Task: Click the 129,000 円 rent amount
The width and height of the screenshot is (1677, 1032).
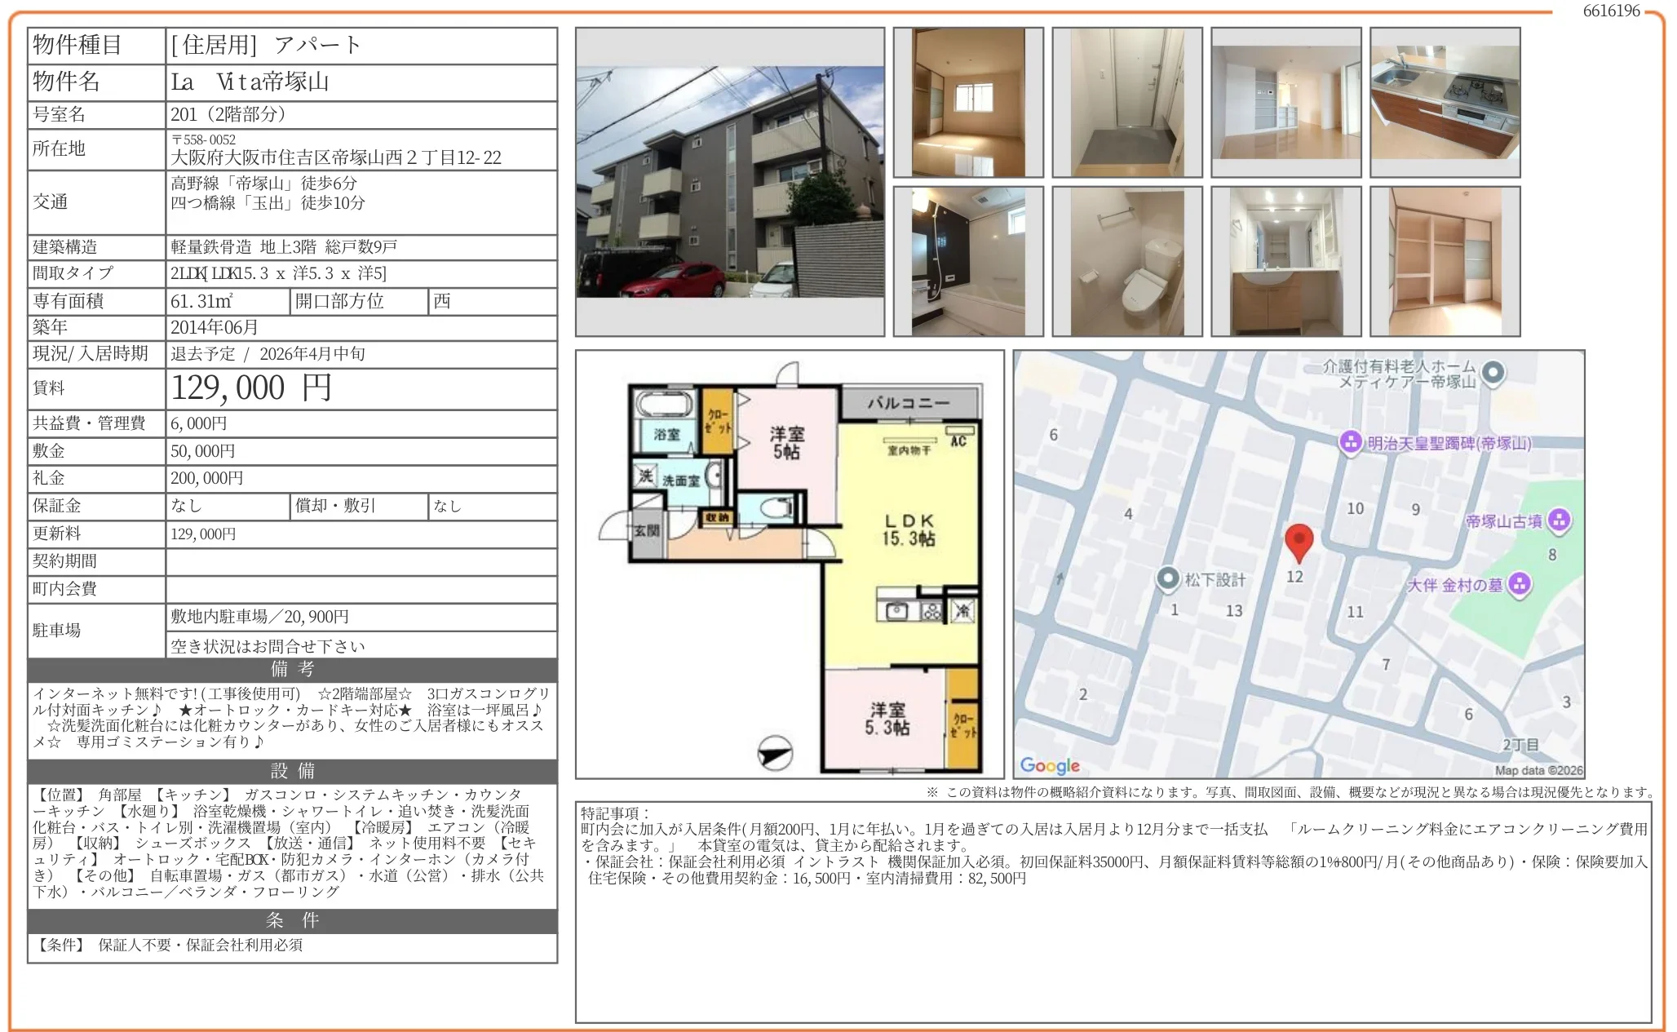Action: pyautogui.click(x=251, y=388)
